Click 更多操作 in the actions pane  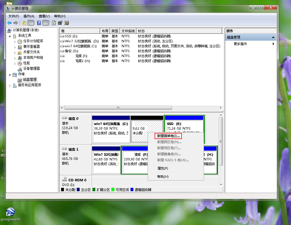[x=240, y=44]
